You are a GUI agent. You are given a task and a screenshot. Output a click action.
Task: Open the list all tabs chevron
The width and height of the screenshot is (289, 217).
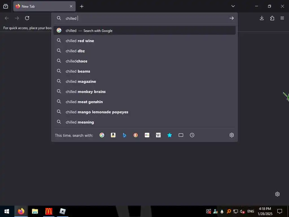coord(233,6)
